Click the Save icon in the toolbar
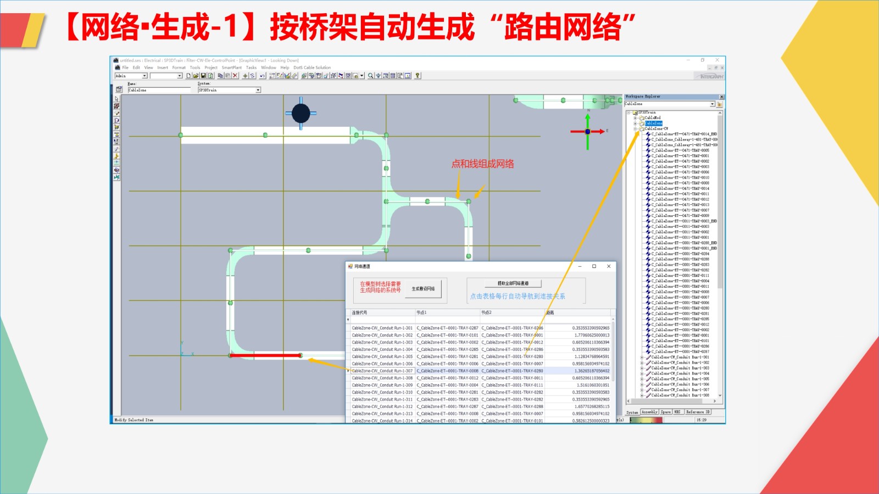The width and height of the screenshot is (879, 494). [x=203, y=76]
